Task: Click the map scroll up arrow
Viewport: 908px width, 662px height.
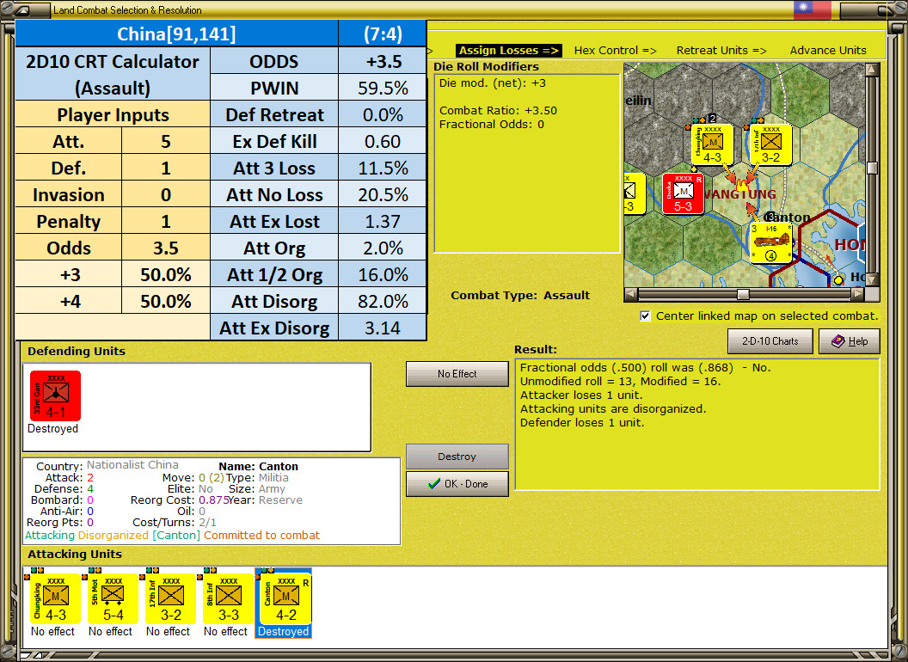Action: 872,70
